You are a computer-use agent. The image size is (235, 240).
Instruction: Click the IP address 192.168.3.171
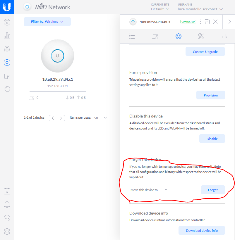(58, 86)
